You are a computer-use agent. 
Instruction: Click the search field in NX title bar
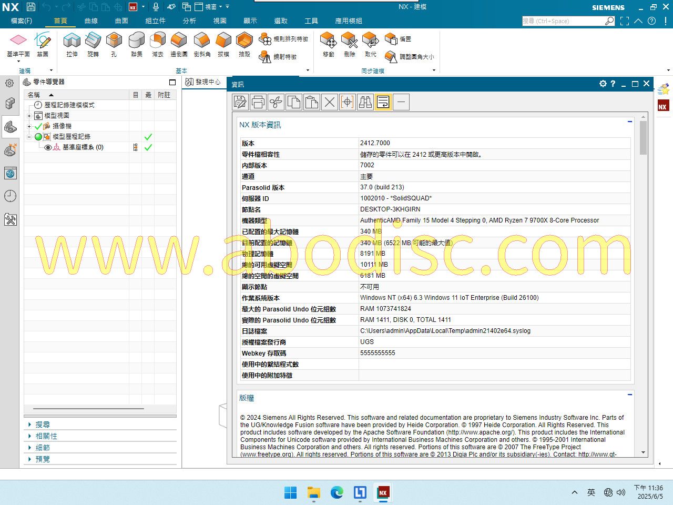[x=568, y=21]
